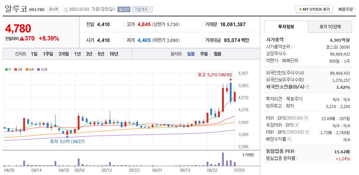Click the 23.09배 PER value
The image size is (359, 175).
click(328, 118)
